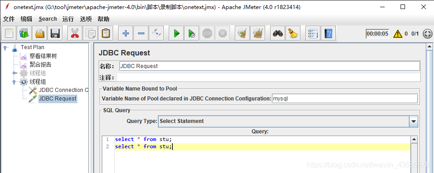Open the 选项 menu
434x173 pixels.
tap(86, 19)
